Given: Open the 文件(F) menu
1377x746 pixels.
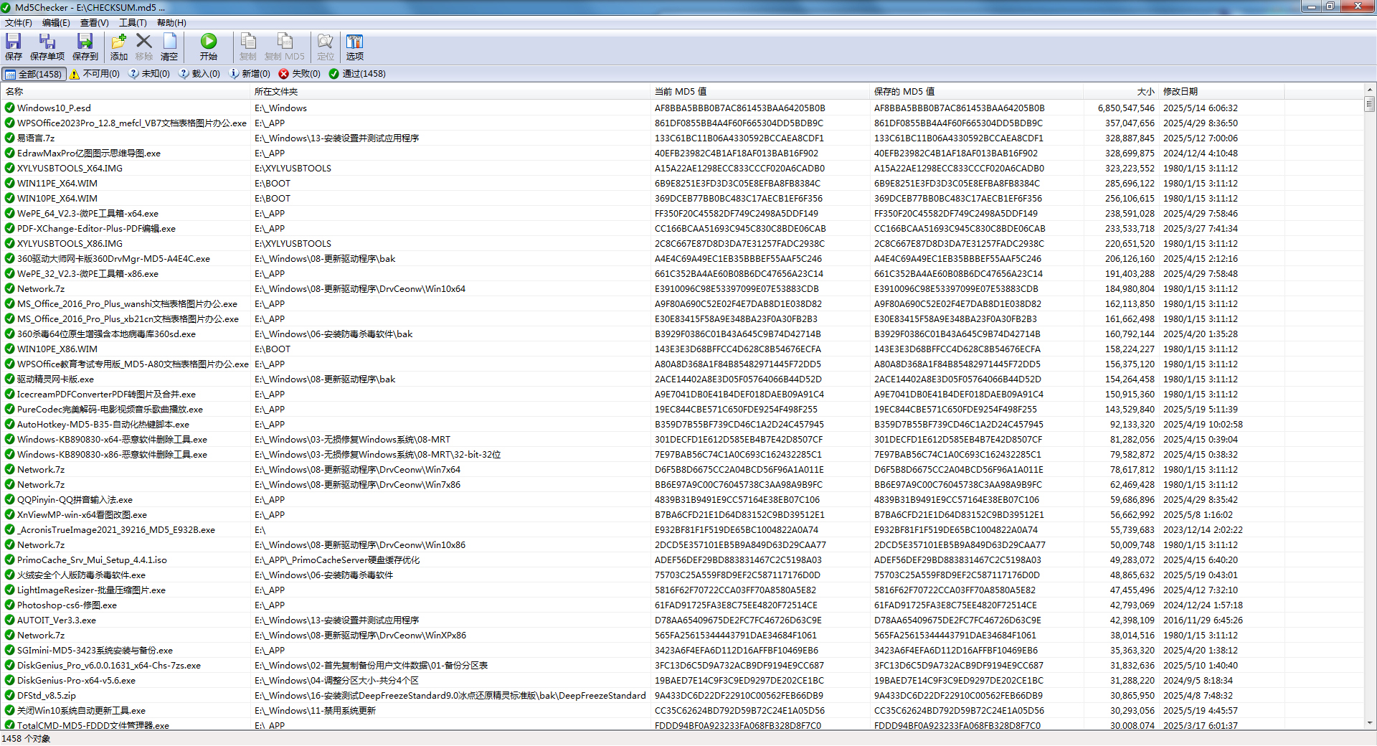Looking at the screenshot, I should coord(19,23).
